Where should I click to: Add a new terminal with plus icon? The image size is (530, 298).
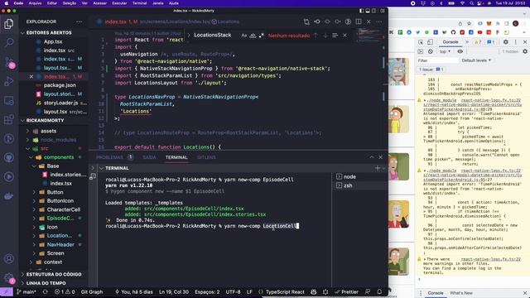pos(378,168)
